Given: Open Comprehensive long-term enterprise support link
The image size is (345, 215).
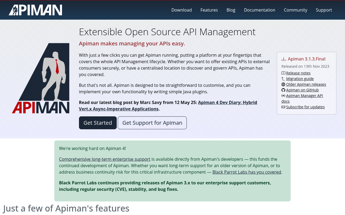Looking at the screenshot, I should tap(105, 159).
